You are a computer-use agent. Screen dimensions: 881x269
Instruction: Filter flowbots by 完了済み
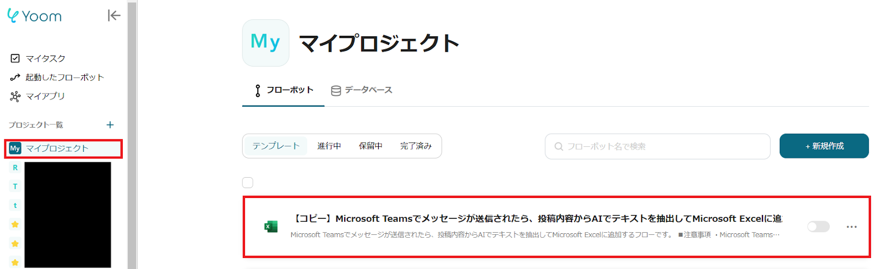click(x=416, y=146)
